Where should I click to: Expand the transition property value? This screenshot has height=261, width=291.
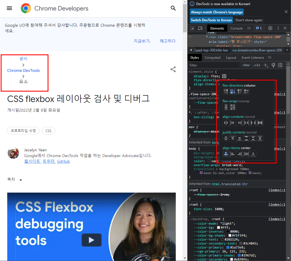(217, 169)
